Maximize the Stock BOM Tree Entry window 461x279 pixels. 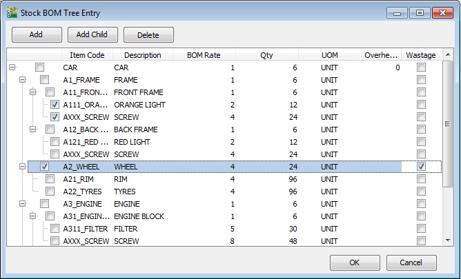[420, 13]
